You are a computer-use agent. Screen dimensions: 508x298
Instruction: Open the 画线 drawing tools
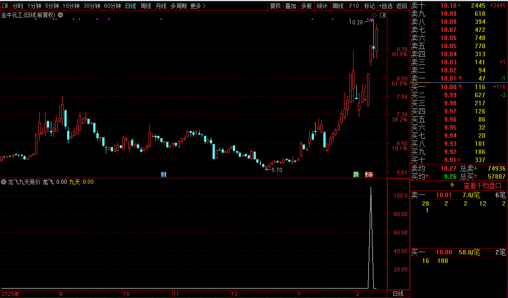click(x=338, y=6)
